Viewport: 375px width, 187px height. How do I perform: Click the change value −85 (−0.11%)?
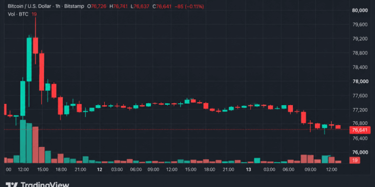point(189,6)
